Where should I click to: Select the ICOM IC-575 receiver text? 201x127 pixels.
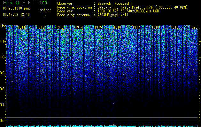(128, 11)
